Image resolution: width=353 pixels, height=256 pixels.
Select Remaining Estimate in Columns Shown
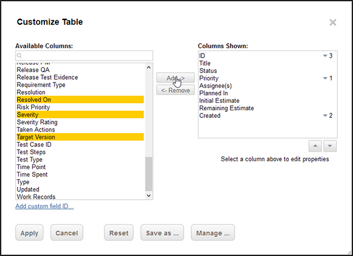pos(226,108)
